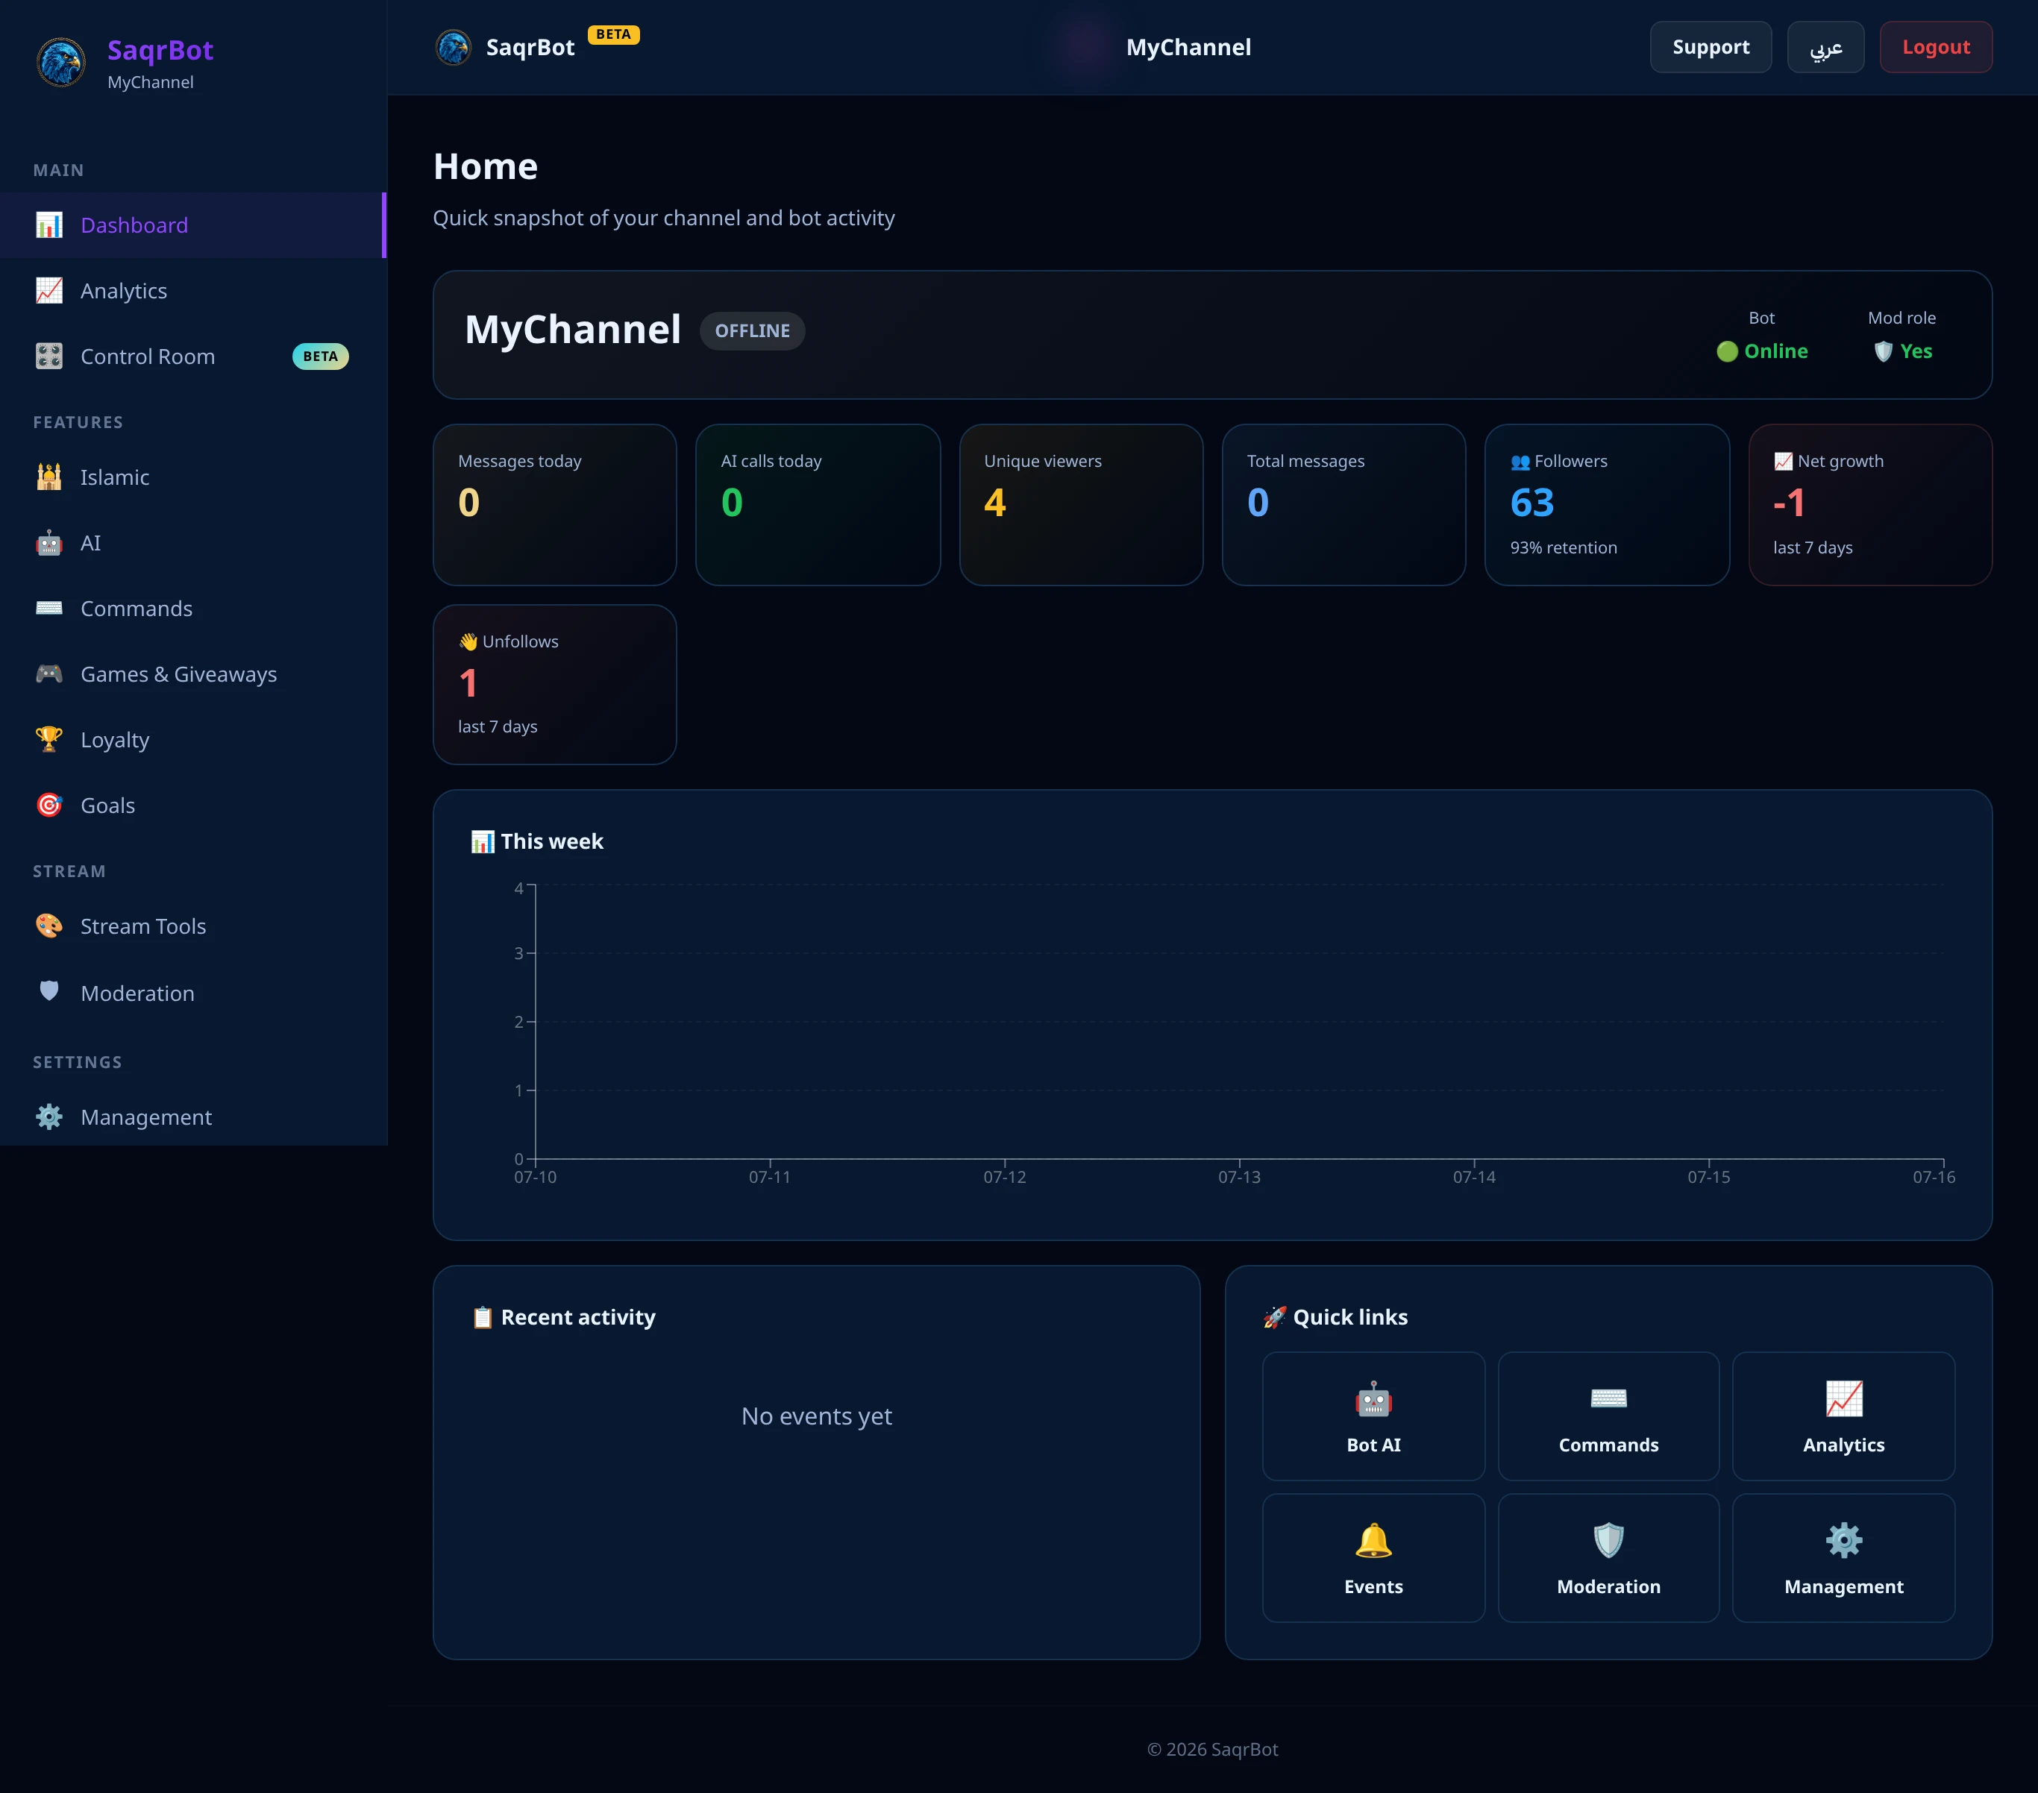Viewport: 2038px width, 1793px height.
Task: Open Control Room sidebar item
Action: point(193,357)
